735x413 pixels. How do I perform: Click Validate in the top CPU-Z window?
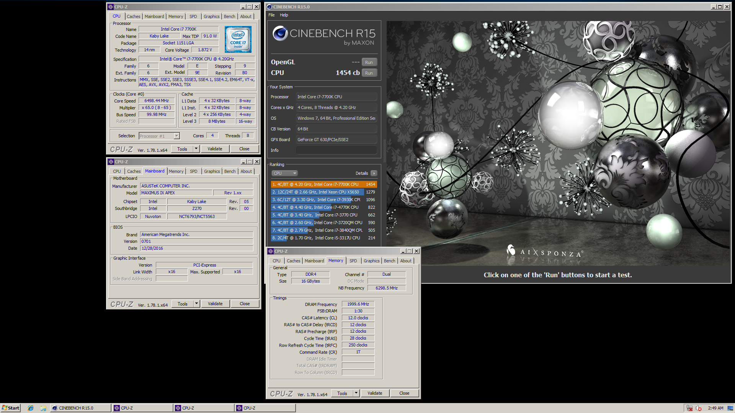[215, 149]
